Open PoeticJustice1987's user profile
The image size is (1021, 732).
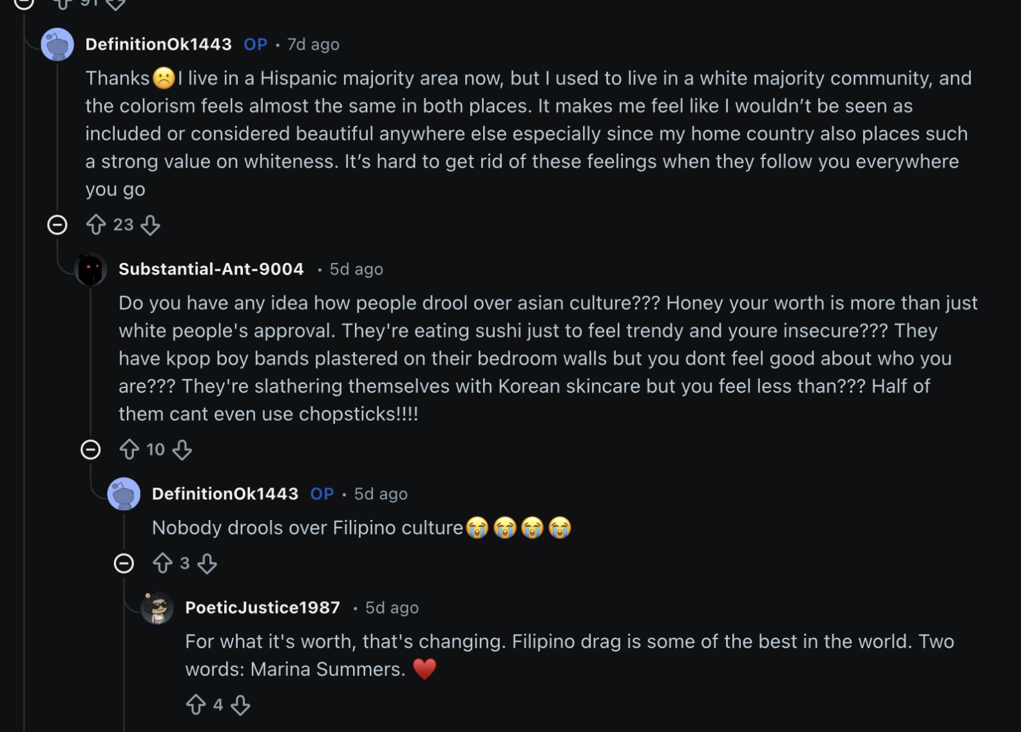point(262,608)
